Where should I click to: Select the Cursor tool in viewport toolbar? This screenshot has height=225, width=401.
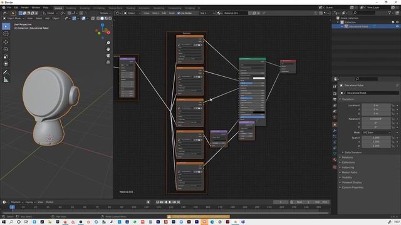[x=6, y=34]
